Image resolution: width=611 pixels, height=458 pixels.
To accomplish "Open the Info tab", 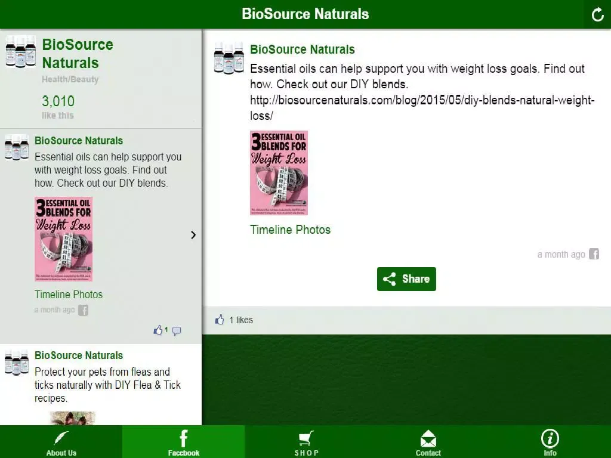I will point(550,442).
